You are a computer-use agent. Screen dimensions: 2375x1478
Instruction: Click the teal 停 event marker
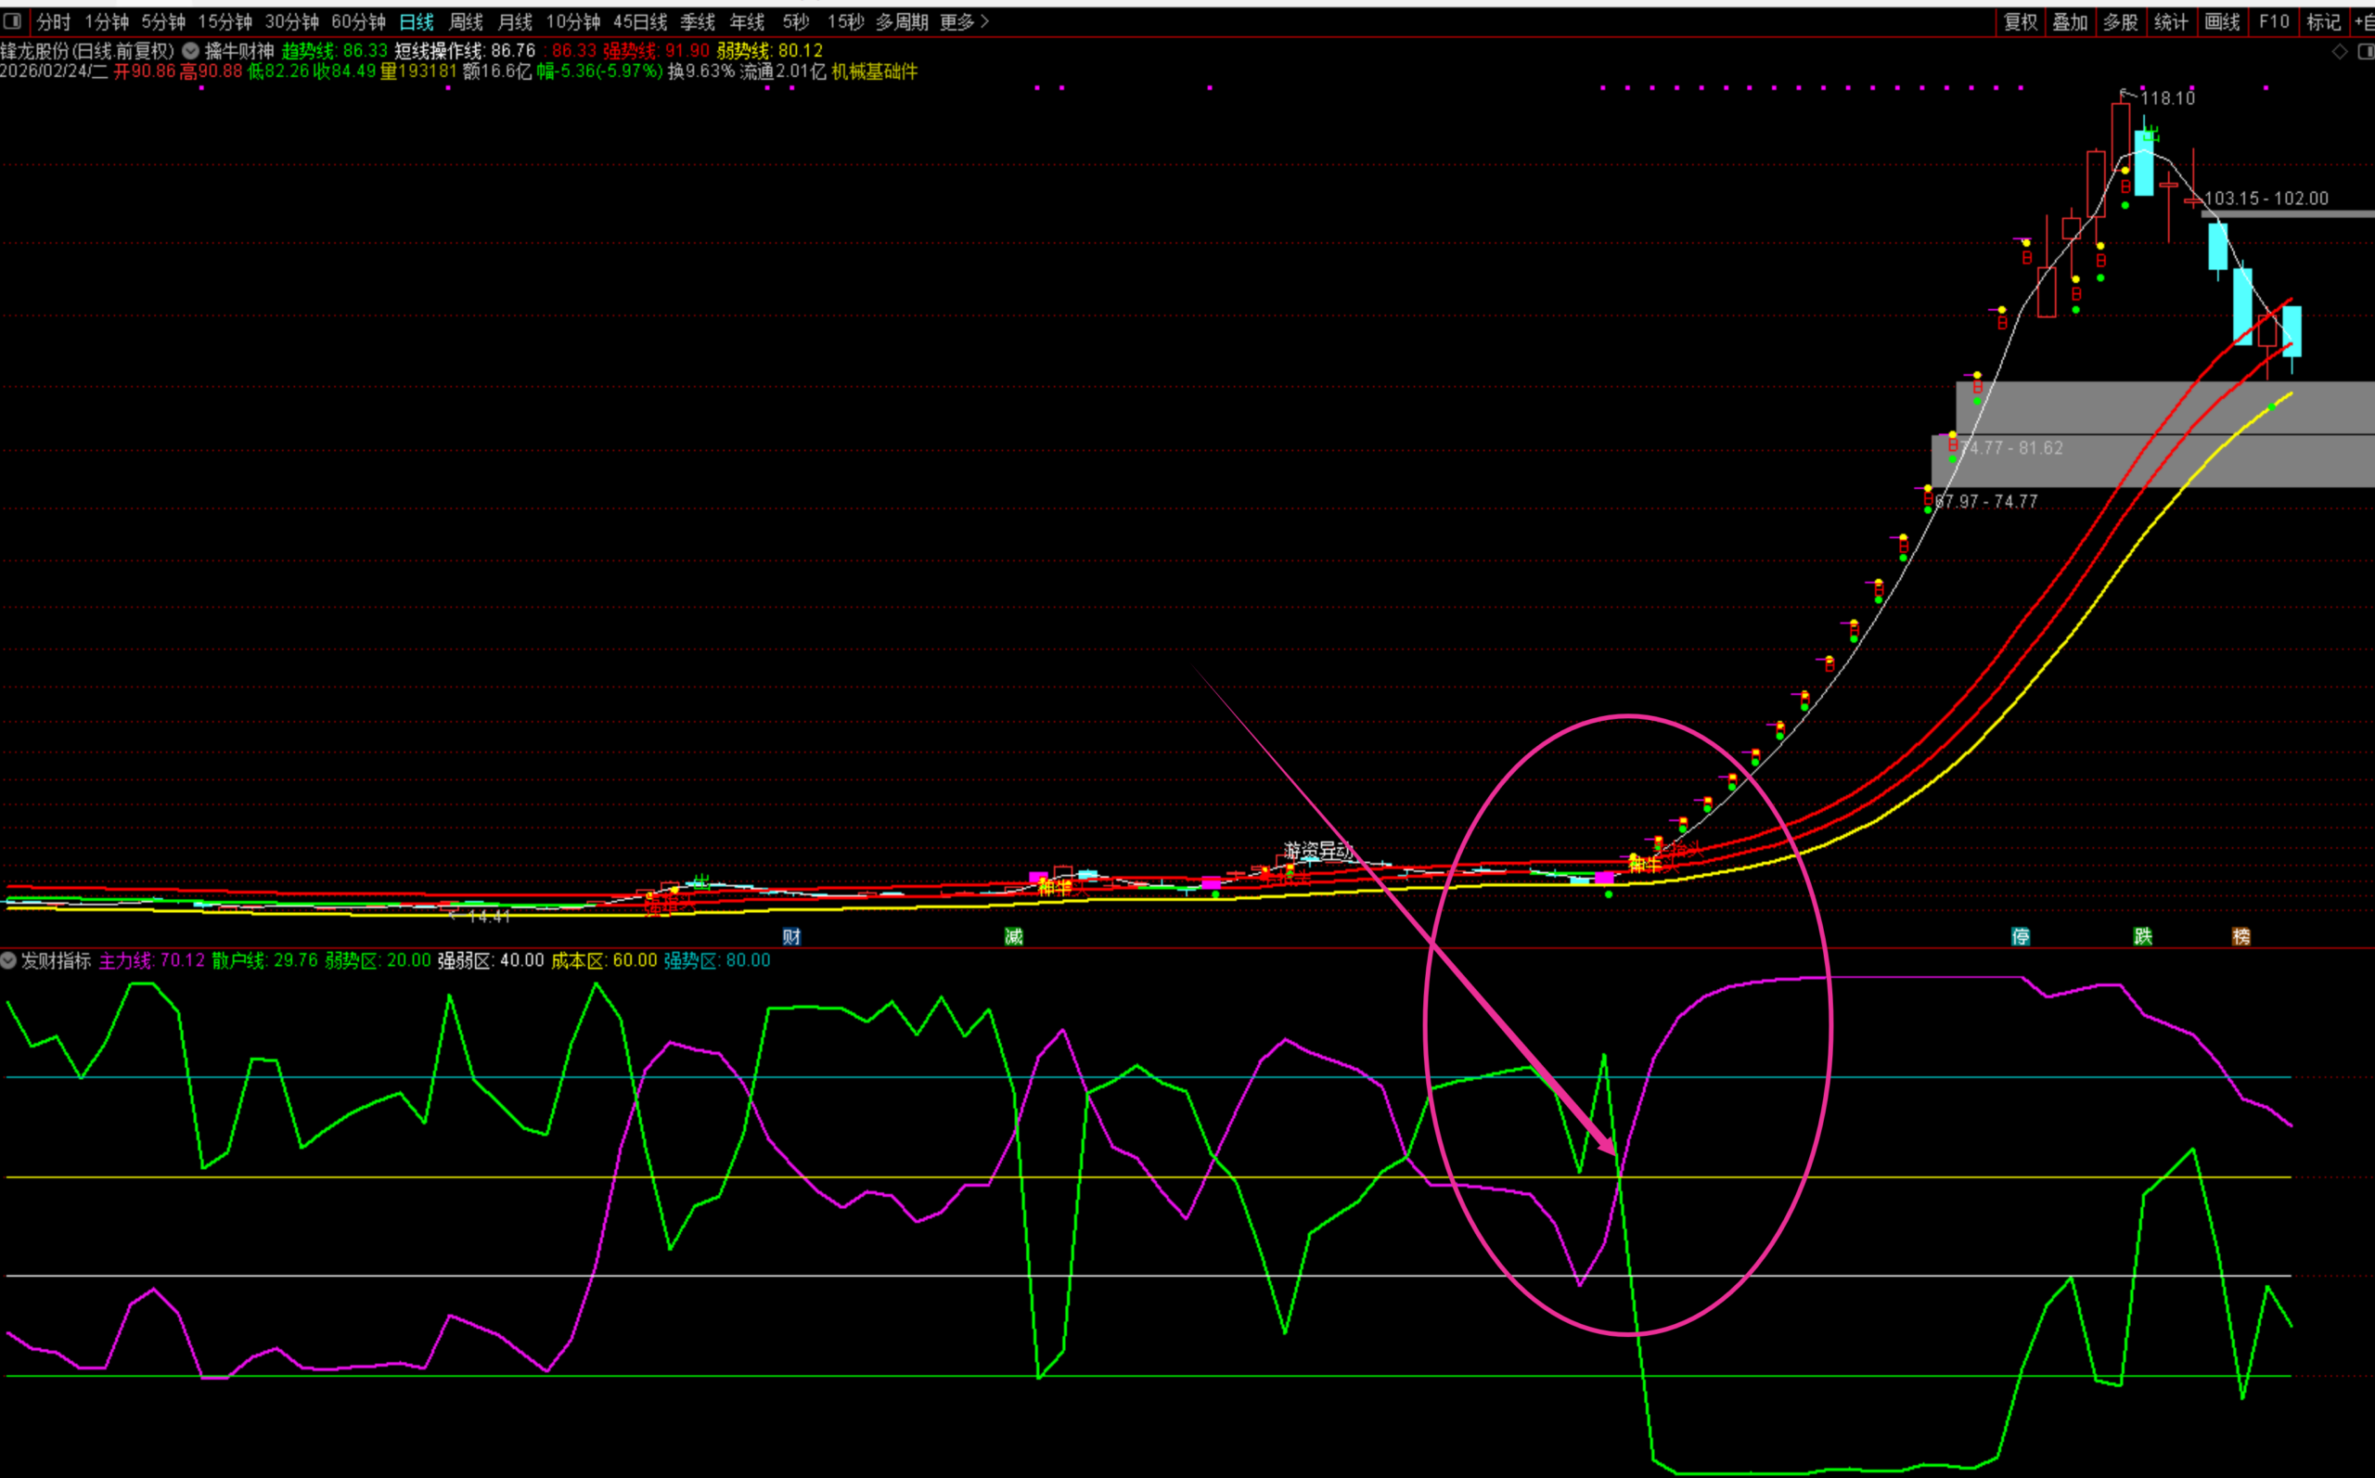[x=2021, y=936]
